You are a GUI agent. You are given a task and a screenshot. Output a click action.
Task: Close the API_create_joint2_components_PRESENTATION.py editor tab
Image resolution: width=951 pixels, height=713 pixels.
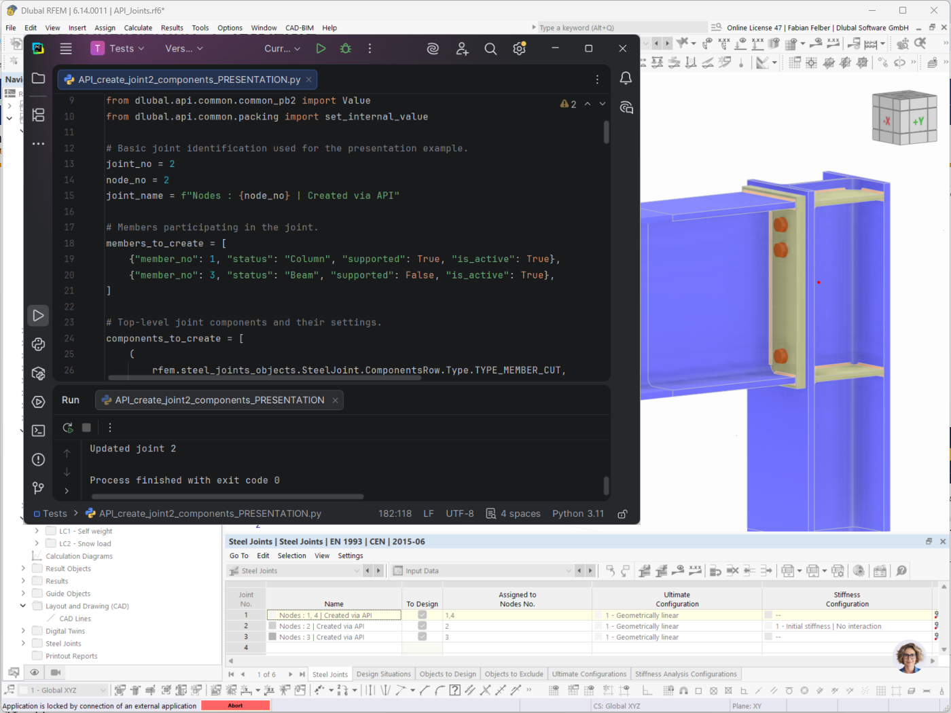tap(308, 79)
